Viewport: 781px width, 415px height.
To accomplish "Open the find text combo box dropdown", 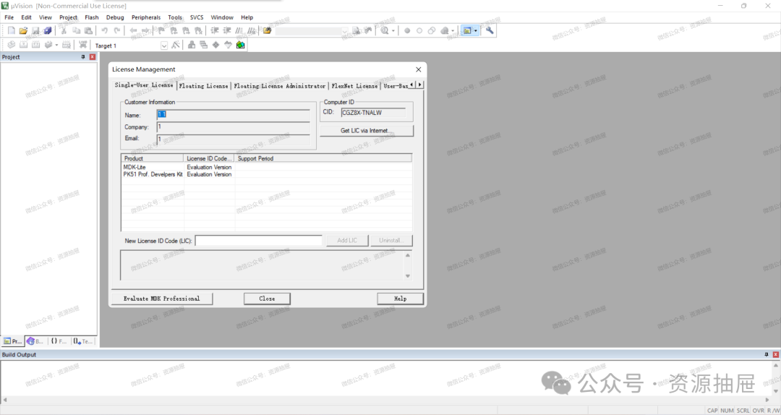I will [344, 31].
